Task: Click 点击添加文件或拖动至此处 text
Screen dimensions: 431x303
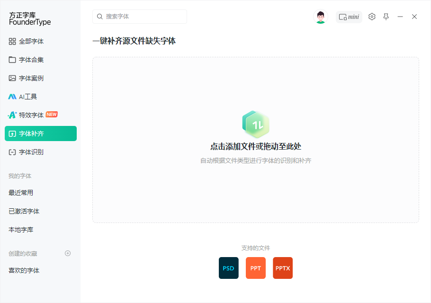Action: click(x=256, y=146)
